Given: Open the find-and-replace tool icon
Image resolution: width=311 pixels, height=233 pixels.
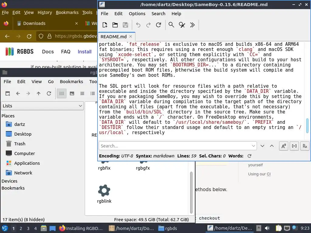Looking at the screenshot, I should pyautogui.click(x=182, y=25).
